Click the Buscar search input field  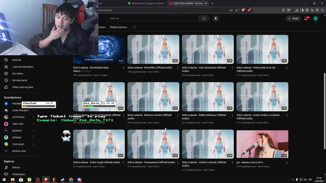click(x=153, y=18)
